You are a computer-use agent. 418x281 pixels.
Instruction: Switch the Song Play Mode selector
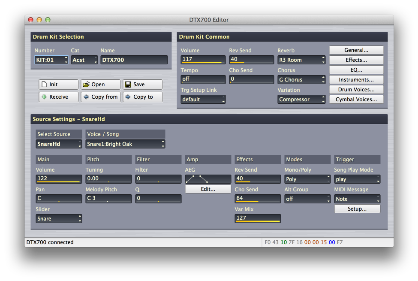(357, 179)
